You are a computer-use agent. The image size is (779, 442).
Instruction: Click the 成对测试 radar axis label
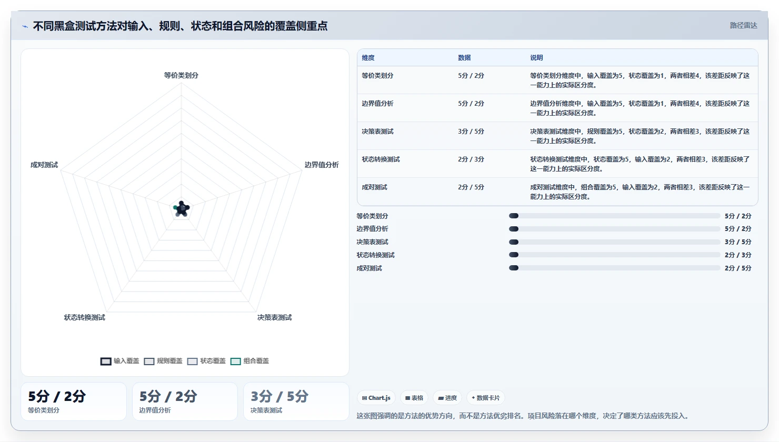[x=44, y=165]
